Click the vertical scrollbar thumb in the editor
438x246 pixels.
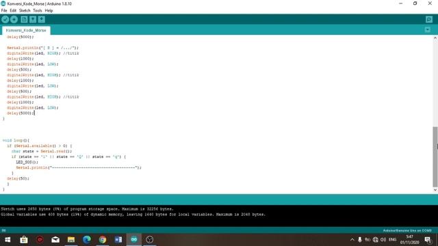click(x=435, y=156)
